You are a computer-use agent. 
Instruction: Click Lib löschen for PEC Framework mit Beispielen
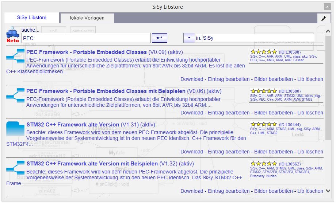click(x=310, y=113)
